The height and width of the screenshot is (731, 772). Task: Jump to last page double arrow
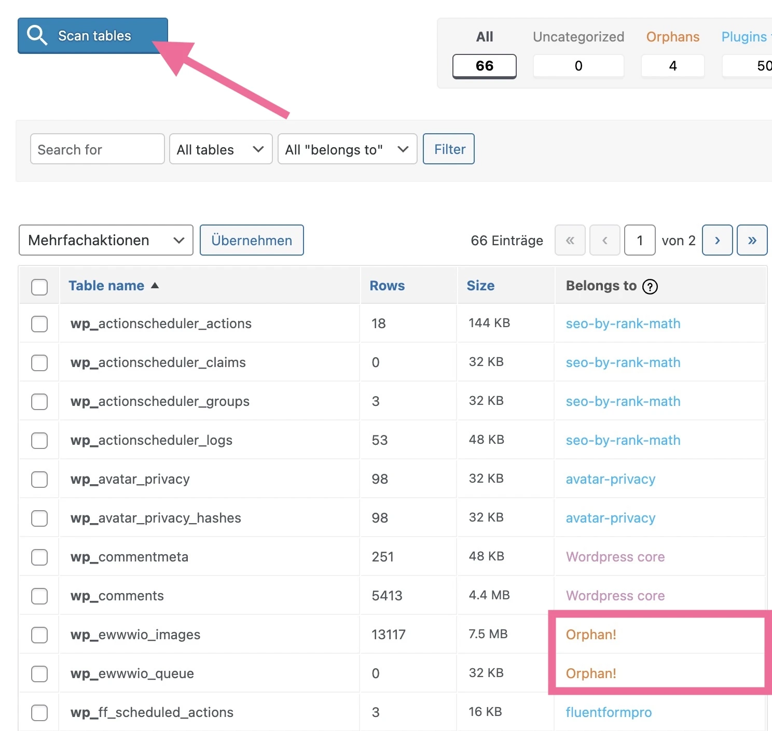click(x=752, y=240)
